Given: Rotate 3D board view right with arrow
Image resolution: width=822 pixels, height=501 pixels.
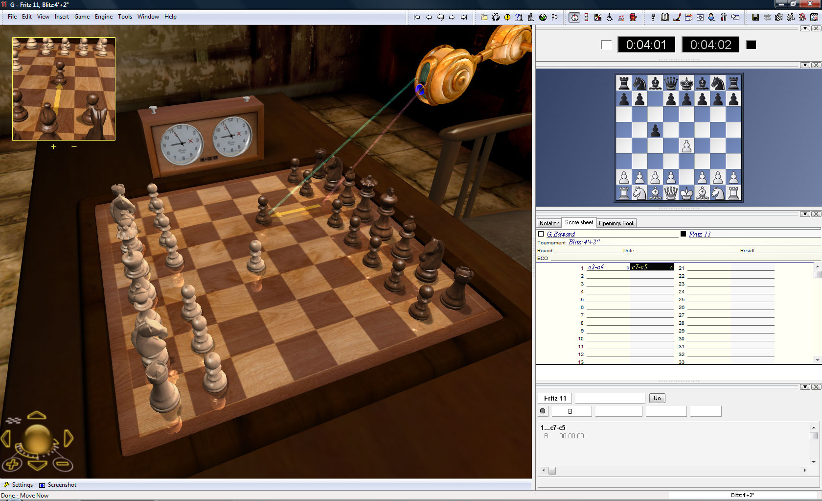Looking at the screenshot, I should tap(68, 438).
